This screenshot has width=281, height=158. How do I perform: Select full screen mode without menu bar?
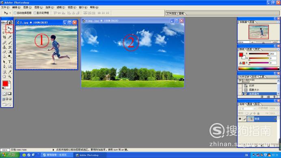pos(10,99)
